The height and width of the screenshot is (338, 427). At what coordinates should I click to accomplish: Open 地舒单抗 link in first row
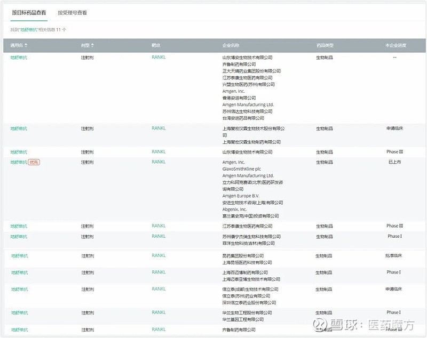(19, 58)
